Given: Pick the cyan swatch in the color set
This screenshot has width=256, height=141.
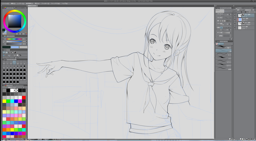Looking at the screenshot, I should 12,101.
